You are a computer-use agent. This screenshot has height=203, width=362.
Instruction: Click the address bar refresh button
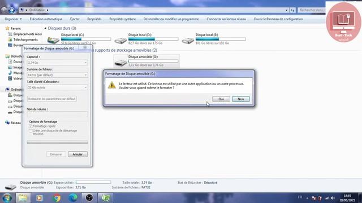[x=292, y=10]
